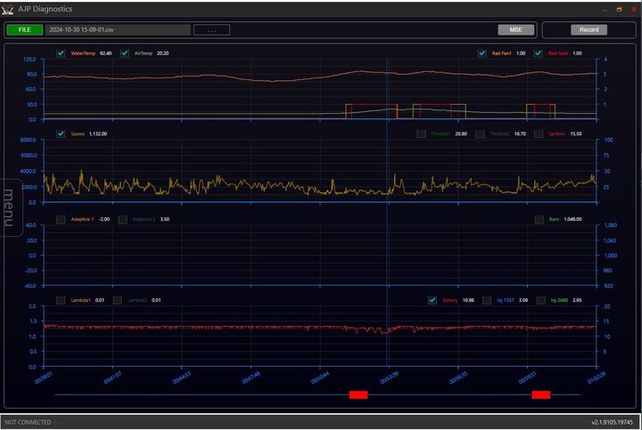Click the Ignition value 15.50

point(576,134)
